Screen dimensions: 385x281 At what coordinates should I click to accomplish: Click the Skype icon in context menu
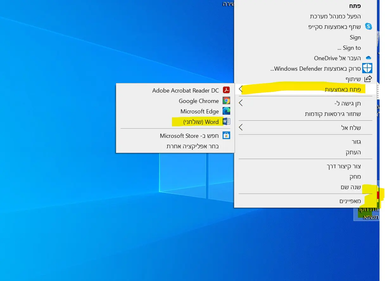pyautogui.click(x=368, y=27)
